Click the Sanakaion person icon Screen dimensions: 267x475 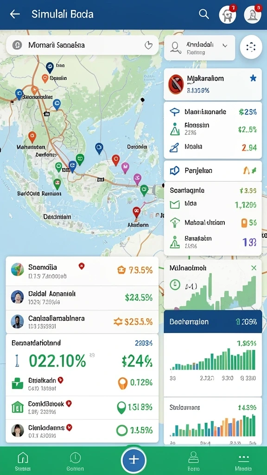(x=175, y=241)
